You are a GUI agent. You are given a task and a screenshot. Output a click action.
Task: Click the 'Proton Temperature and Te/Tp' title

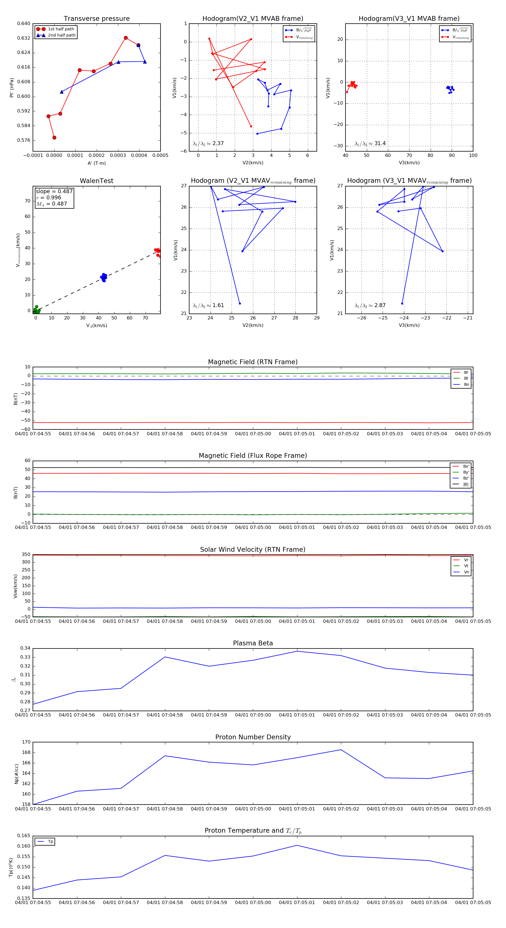pos(253,831)
